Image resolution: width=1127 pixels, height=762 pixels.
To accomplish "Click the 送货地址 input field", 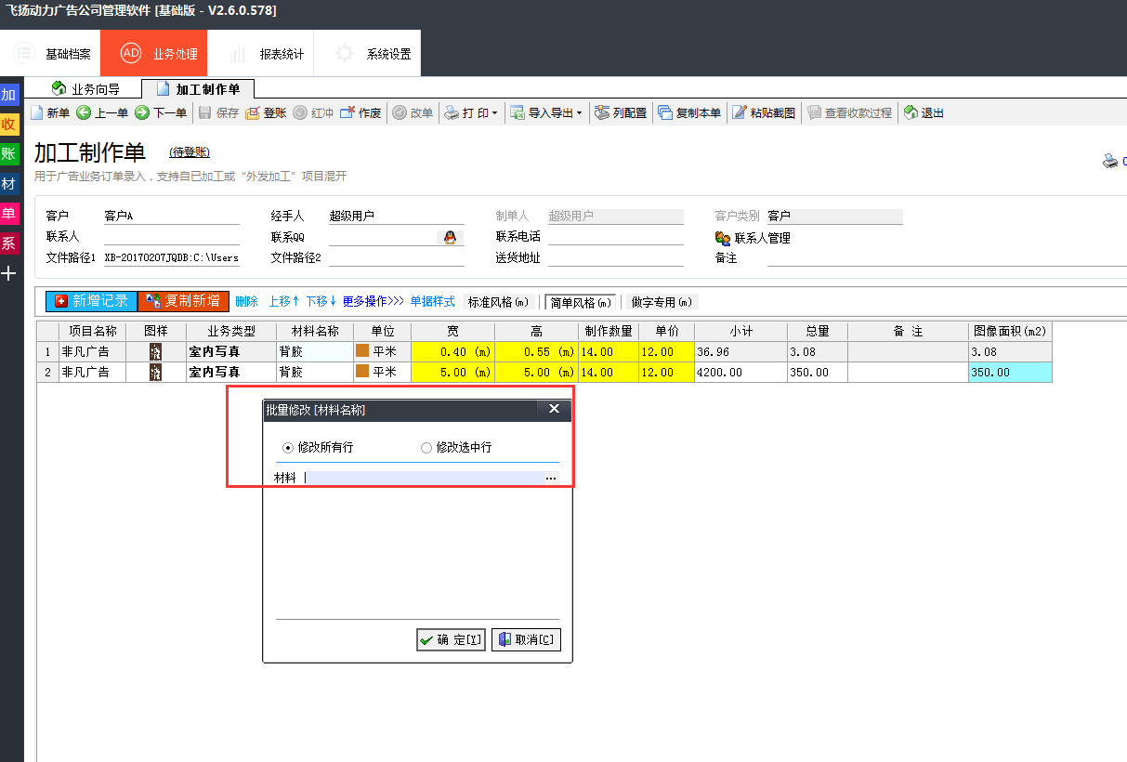I will tap(616, 258).
